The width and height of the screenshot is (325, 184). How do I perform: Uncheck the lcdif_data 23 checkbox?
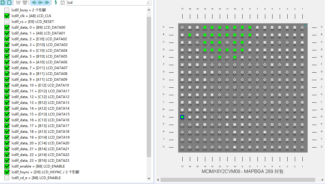click(x=7, y=160)
